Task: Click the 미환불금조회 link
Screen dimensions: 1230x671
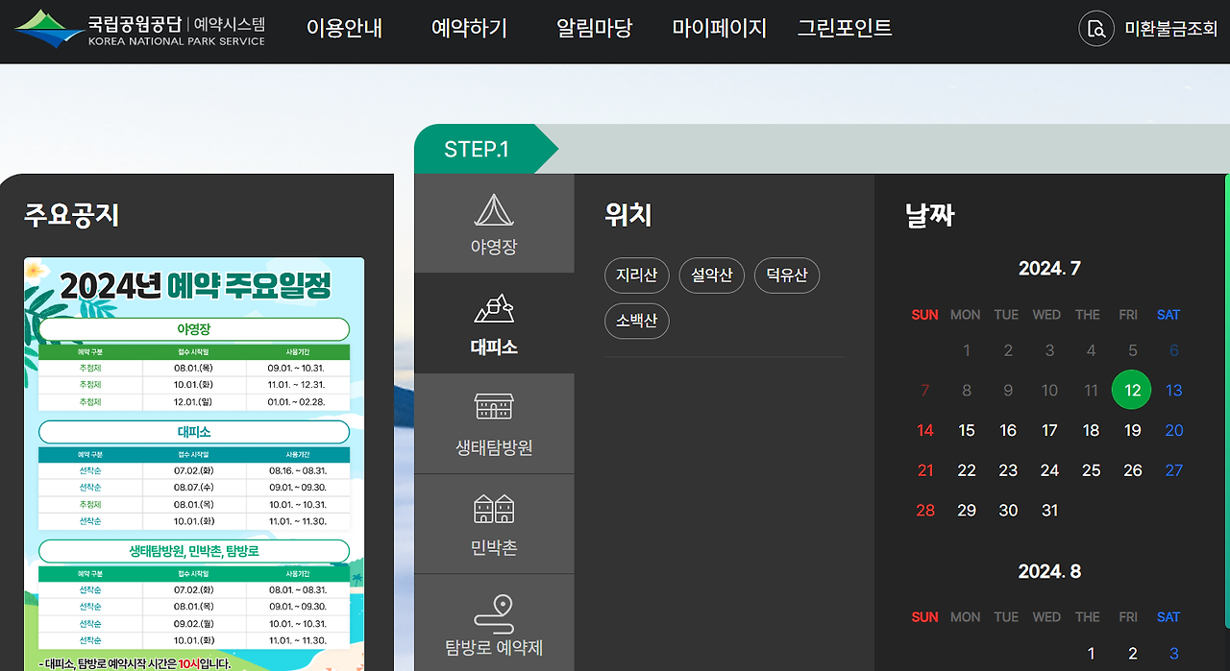Action: click(x=1170, y=29)
